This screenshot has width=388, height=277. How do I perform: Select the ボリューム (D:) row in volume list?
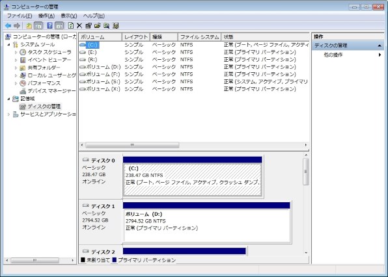point(194,67)
